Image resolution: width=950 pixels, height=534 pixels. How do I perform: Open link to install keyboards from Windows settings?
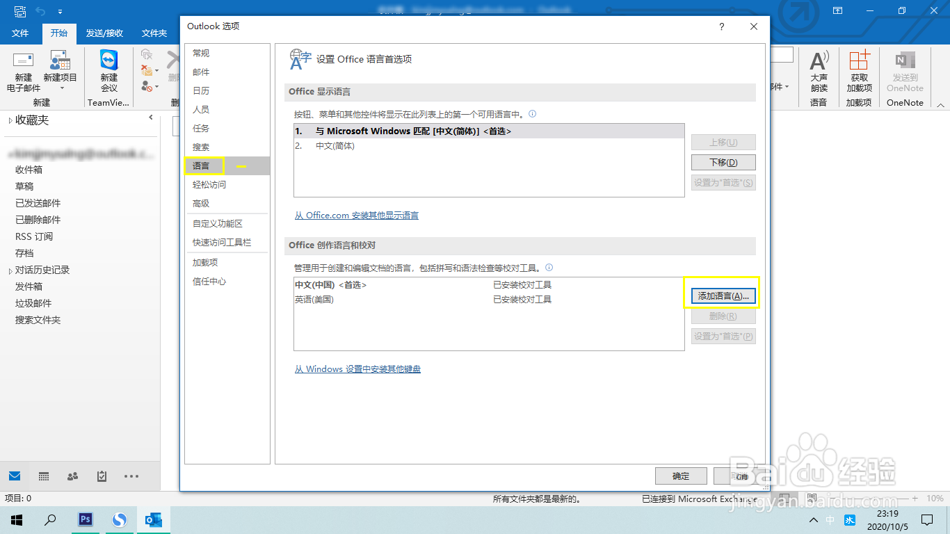coord(357,369)
